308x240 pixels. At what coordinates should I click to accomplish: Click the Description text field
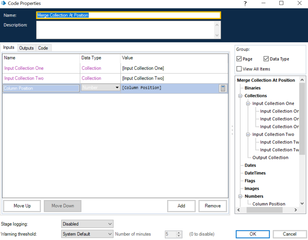(125, 30)
